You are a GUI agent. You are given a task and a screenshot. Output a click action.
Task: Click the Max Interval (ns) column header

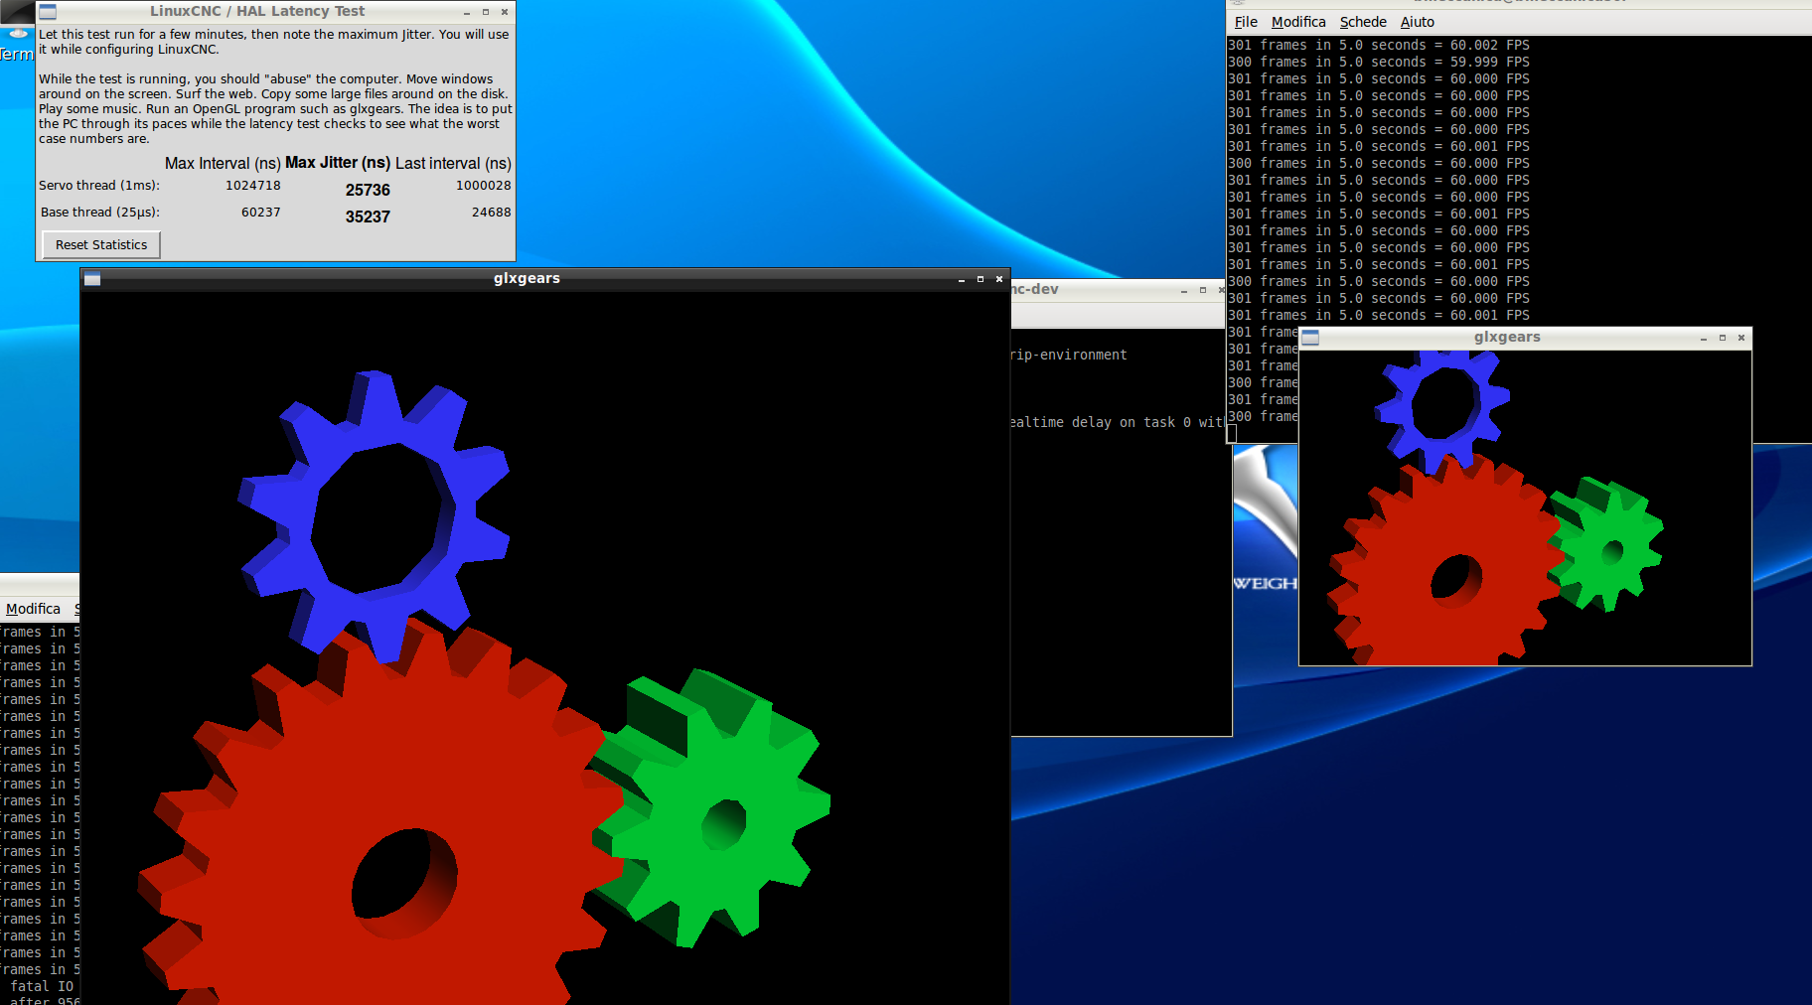(223, 164)
